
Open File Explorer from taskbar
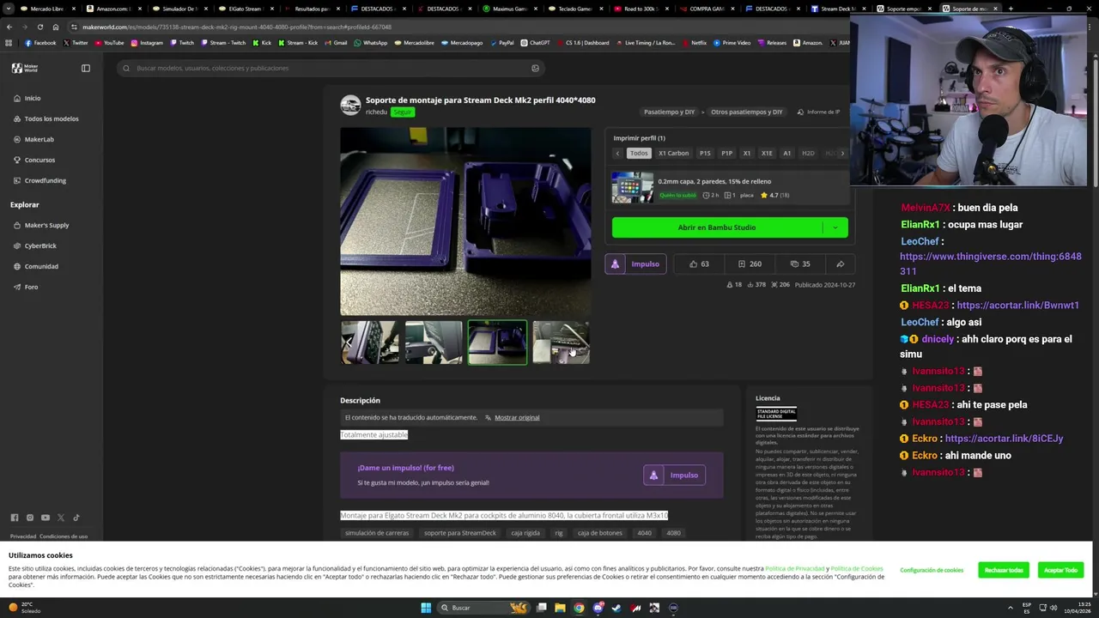click(560, 608)
